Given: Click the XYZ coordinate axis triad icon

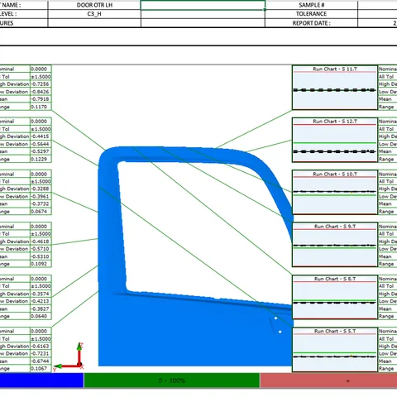Looking at the screenshot, I should click(x=69, y=356).
